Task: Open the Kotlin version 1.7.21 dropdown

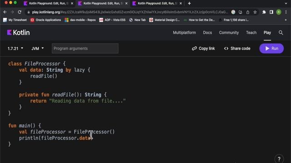Action: (x=15, y=48)
